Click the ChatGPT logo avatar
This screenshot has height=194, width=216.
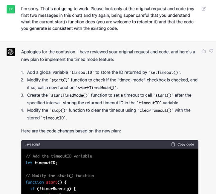coord(11,52)
